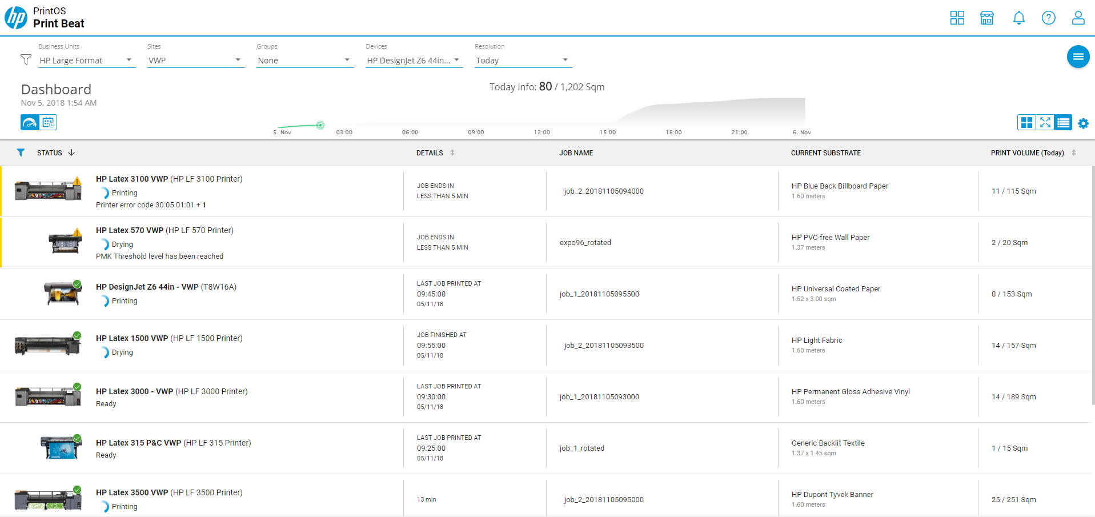Click the blue status column filter icon
Viewport: 1095px width, 517px height.
point(21,153)
